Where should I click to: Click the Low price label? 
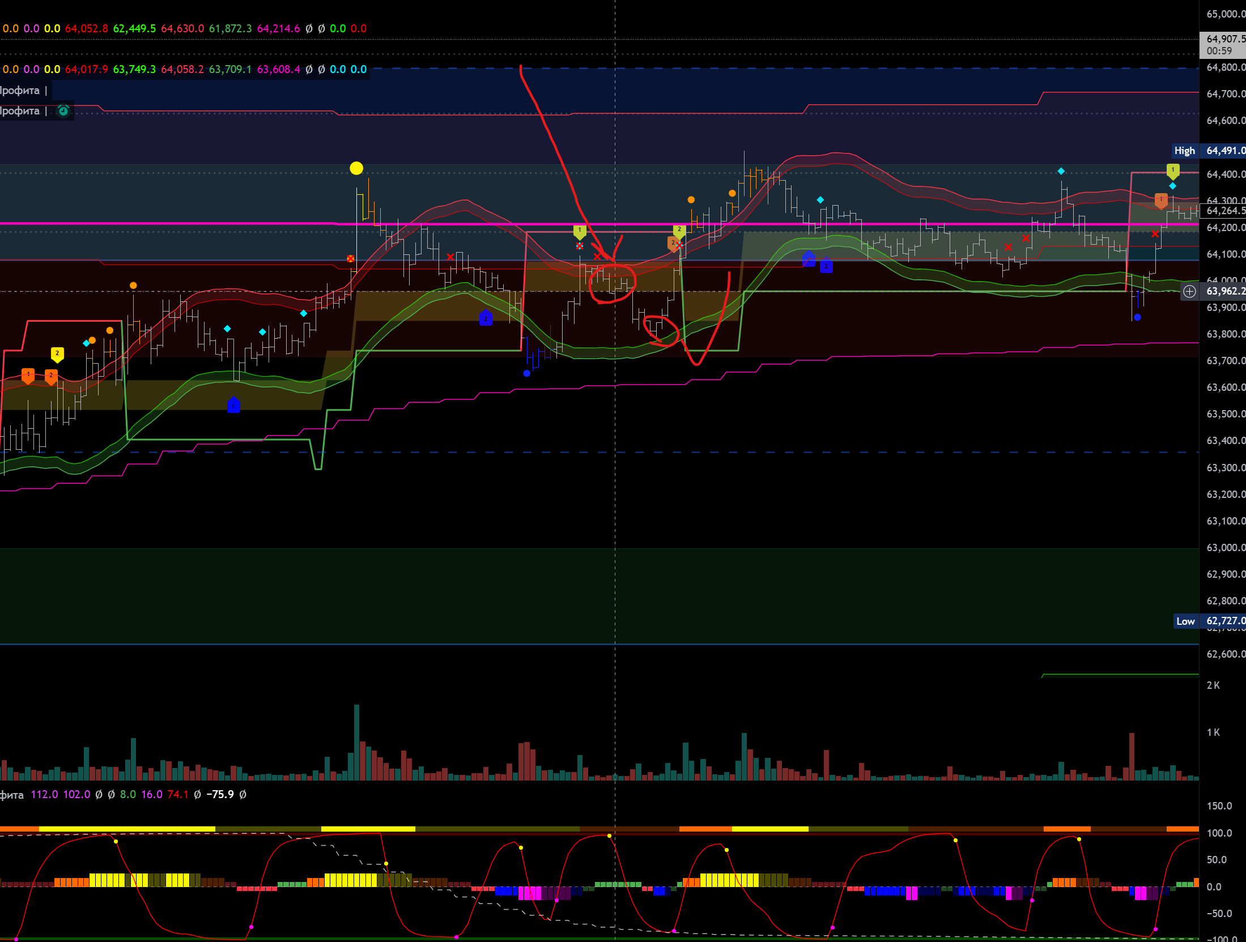1185,621
